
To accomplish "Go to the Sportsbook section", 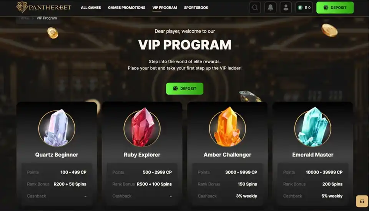I will point(196,8).
